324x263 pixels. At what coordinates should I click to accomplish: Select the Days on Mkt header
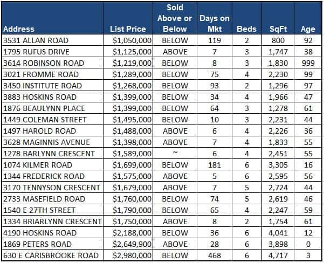214,23
